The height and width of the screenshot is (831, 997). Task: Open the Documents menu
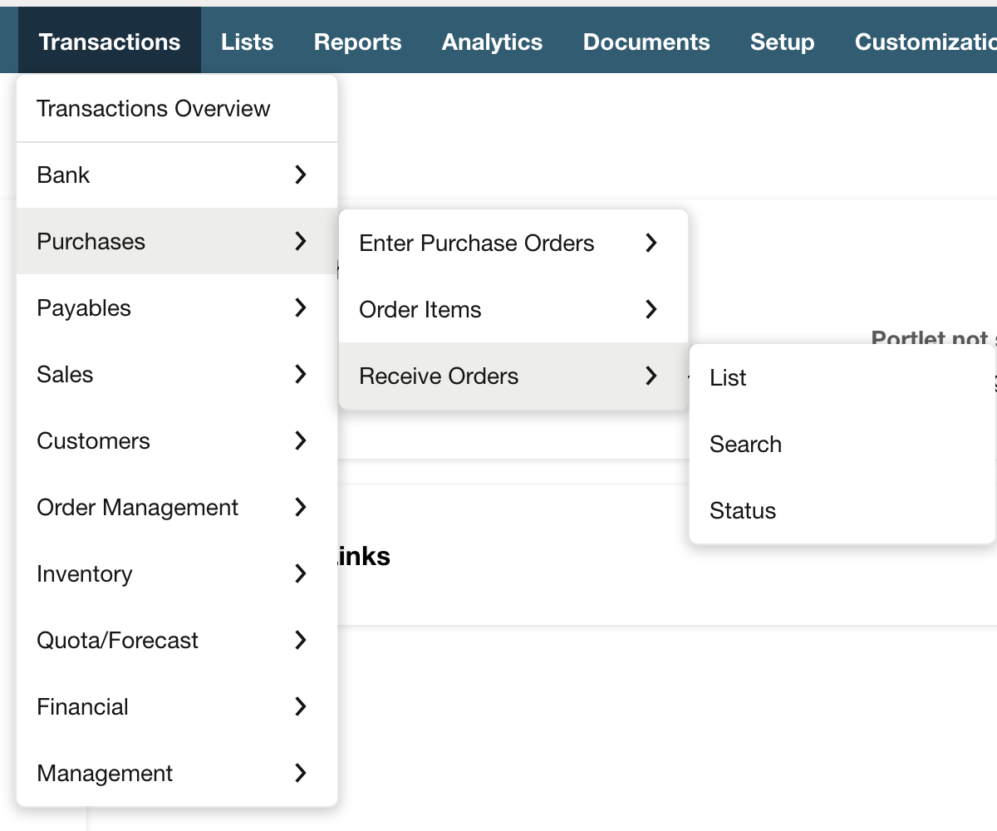[646, 42]
